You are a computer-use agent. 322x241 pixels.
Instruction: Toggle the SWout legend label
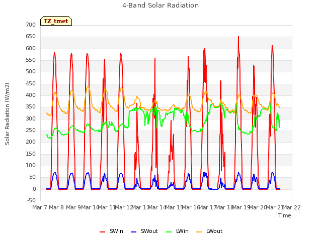tap(149, 231)
